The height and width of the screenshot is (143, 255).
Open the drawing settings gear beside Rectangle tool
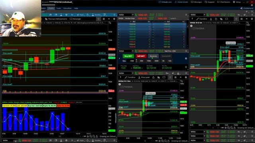pos(114,19)
